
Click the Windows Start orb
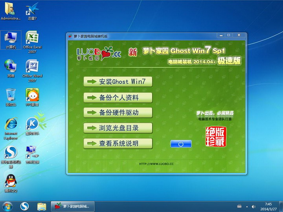point(7,207)
